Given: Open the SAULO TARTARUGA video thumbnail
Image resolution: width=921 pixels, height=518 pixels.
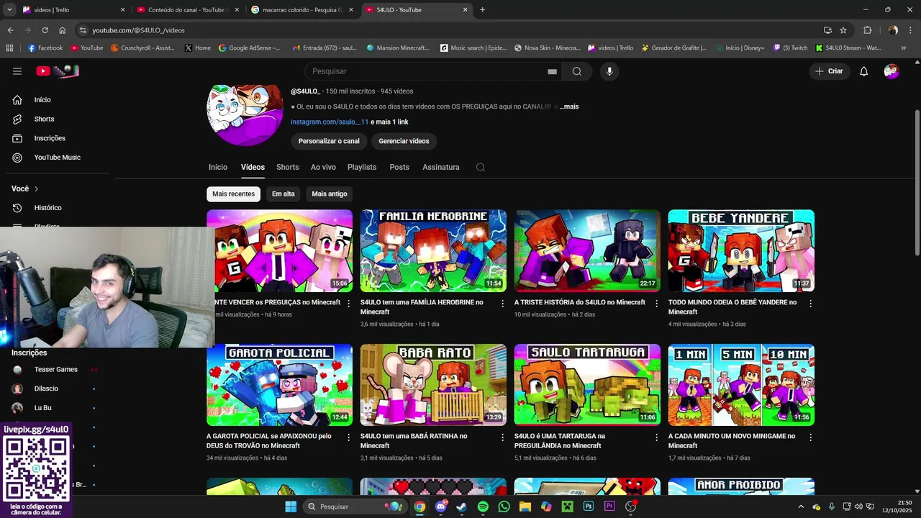Looking at the screenshot, I should (x=587, y=384).
